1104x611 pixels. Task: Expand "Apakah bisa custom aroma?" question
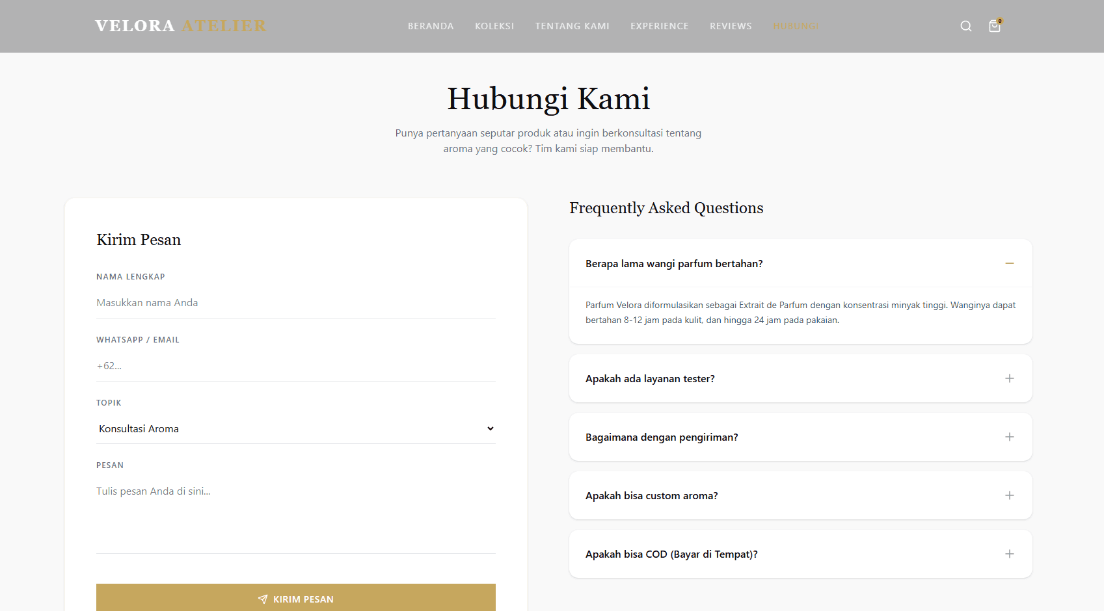click(651, 496)
